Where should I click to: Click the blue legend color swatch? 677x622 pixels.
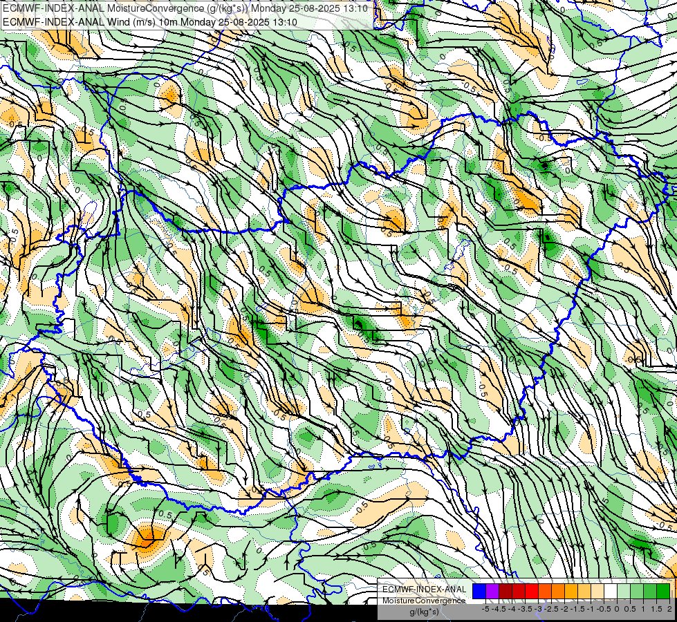(479, 591)
